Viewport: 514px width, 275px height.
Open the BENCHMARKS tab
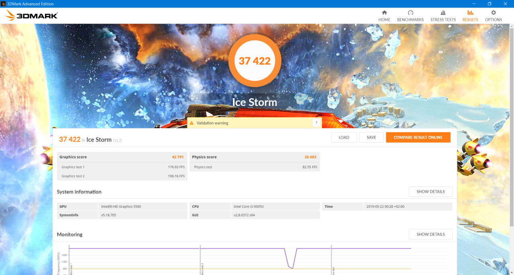point(410,16)
